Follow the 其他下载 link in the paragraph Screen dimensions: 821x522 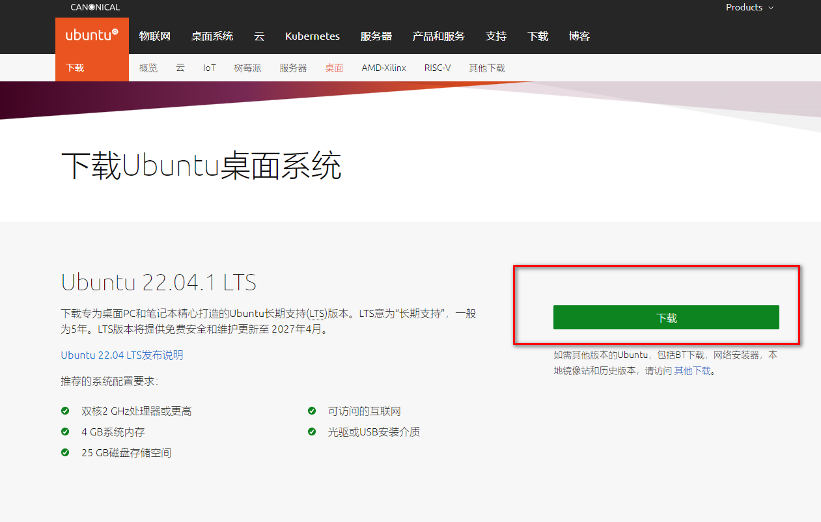(x=692, y=371)
